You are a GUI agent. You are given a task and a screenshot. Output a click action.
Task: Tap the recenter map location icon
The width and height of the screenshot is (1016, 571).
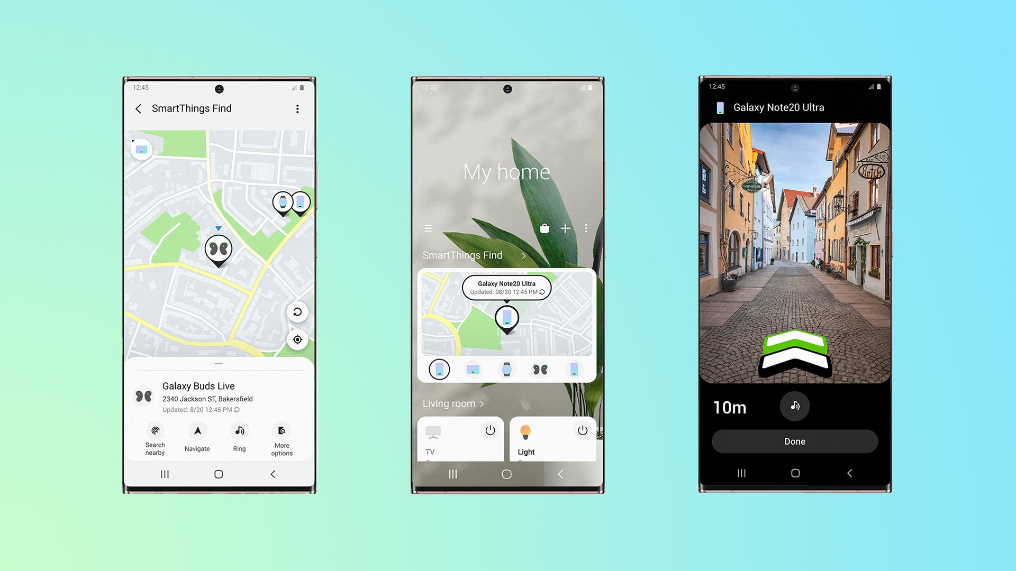coord(296,339)
